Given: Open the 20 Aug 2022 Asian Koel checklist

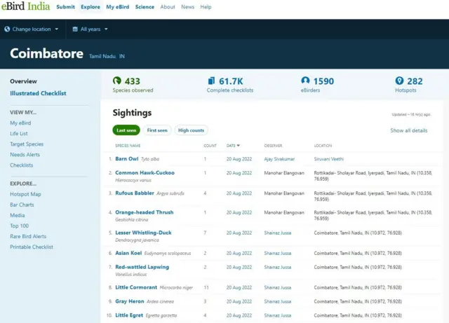Looking at the screenshot, I should 239,253.
